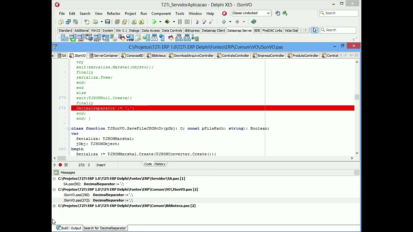Close the Messages panel
This screenshot has height=232, width=413.
(356, 172)
